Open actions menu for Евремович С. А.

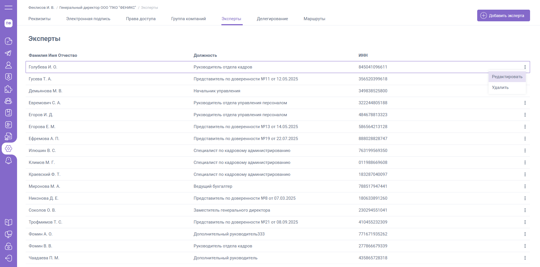[525, 103]
